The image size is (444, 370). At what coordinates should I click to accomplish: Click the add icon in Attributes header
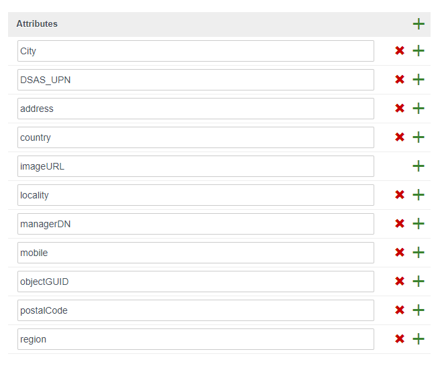419,24
